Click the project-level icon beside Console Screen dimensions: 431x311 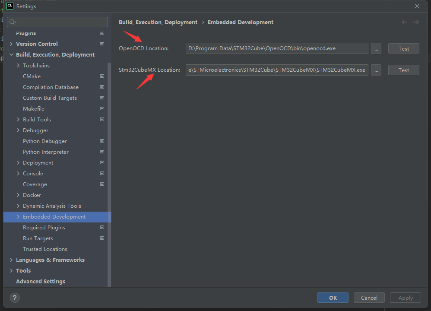pos(102,173)
